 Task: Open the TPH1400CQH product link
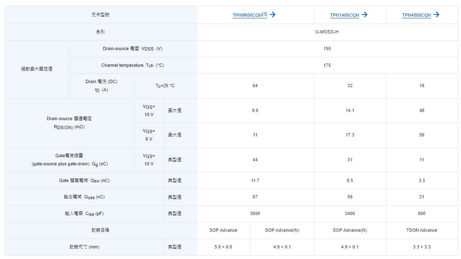pyautogui.click(x=345, y=15)
